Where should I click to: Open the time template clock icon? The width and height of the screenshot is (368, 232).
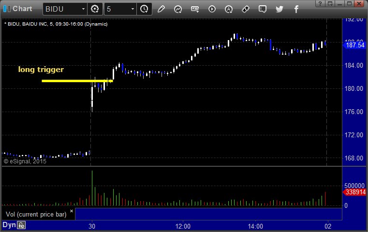coord(144,9)
